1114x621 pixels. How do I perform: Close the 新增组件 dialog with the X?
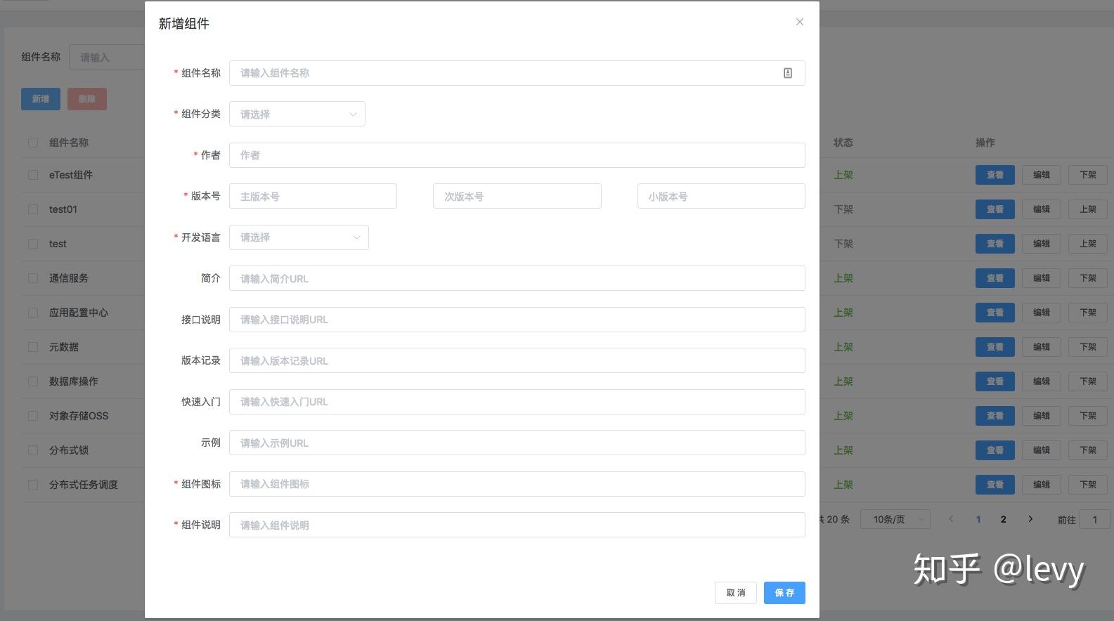[799, 22]
